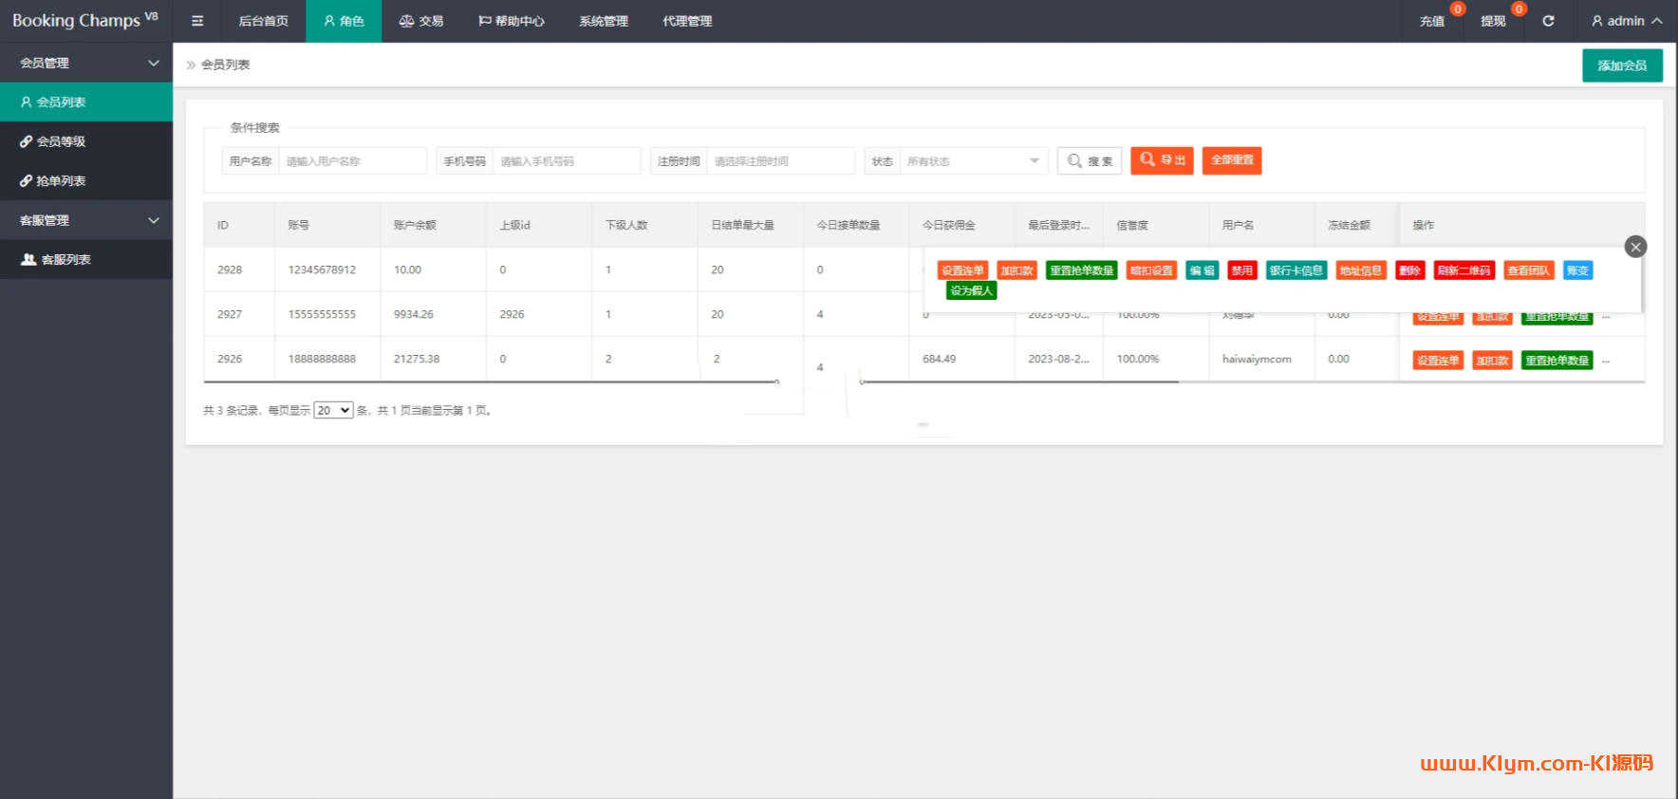Click the 搜索 search button
The image size is (1678, 799).
pos(1090,161)
